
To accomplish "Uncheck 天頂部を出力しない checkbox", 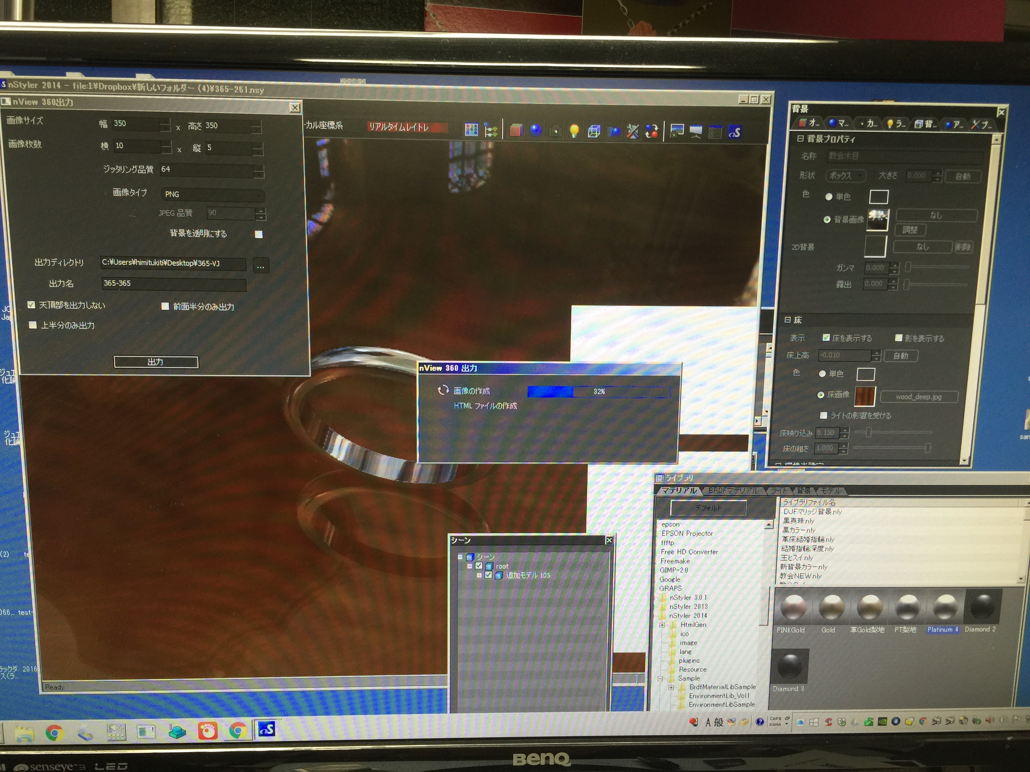I will point(31,305).
